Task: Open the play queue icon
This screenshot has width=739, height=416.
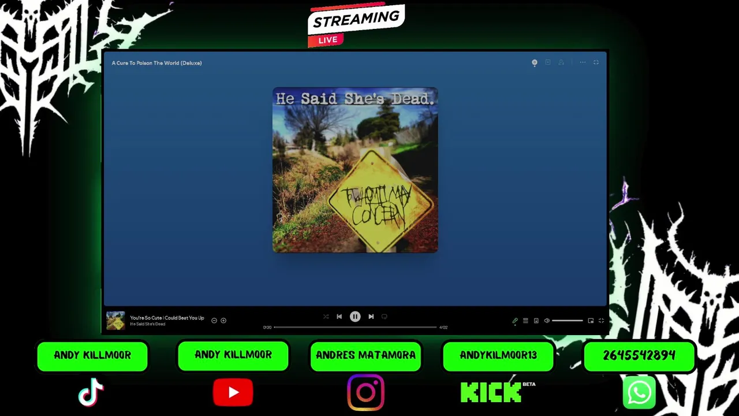Action: 525,321
